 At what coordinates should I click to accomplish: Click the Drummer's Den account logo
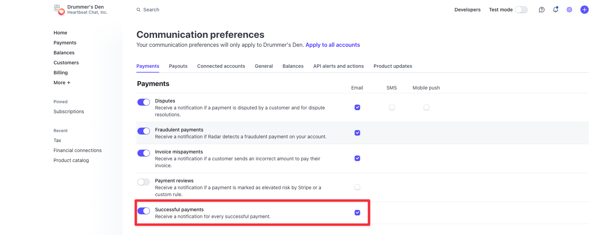click(59, 10)
